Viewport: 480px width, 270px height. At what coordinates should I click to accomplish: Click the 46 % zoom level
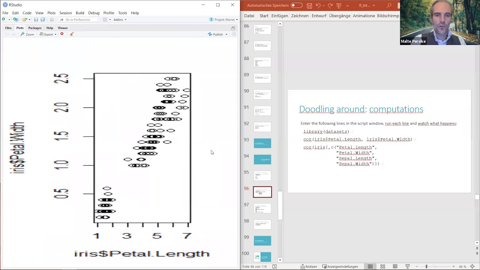point(463,267)
